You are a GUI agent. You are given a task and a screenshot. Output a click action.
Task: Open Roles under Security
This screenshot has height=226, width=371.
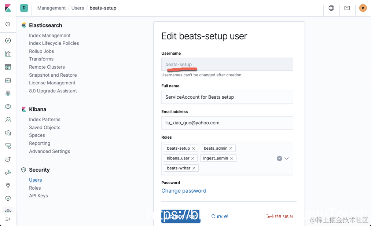pyautogui.click(x=35, y=188)
